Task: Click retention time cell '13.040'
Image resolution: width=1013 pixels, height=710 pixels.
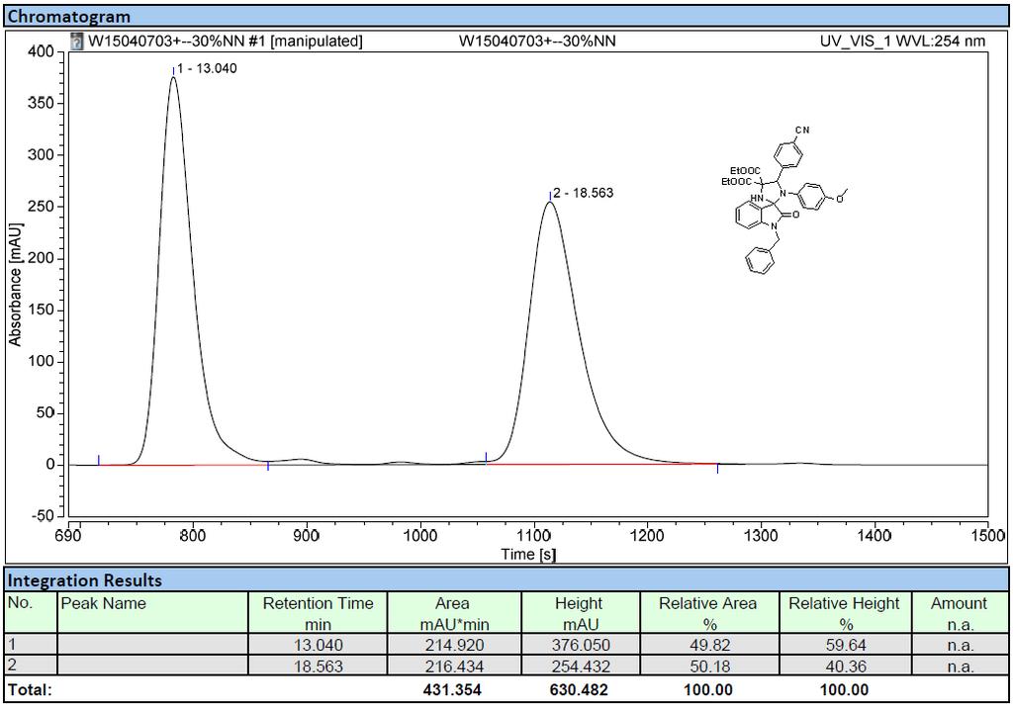Action: 318,645
